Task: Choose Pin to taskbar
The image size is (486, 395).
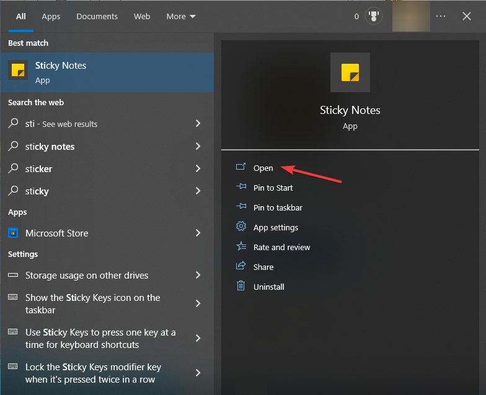Action: [278, 208]
